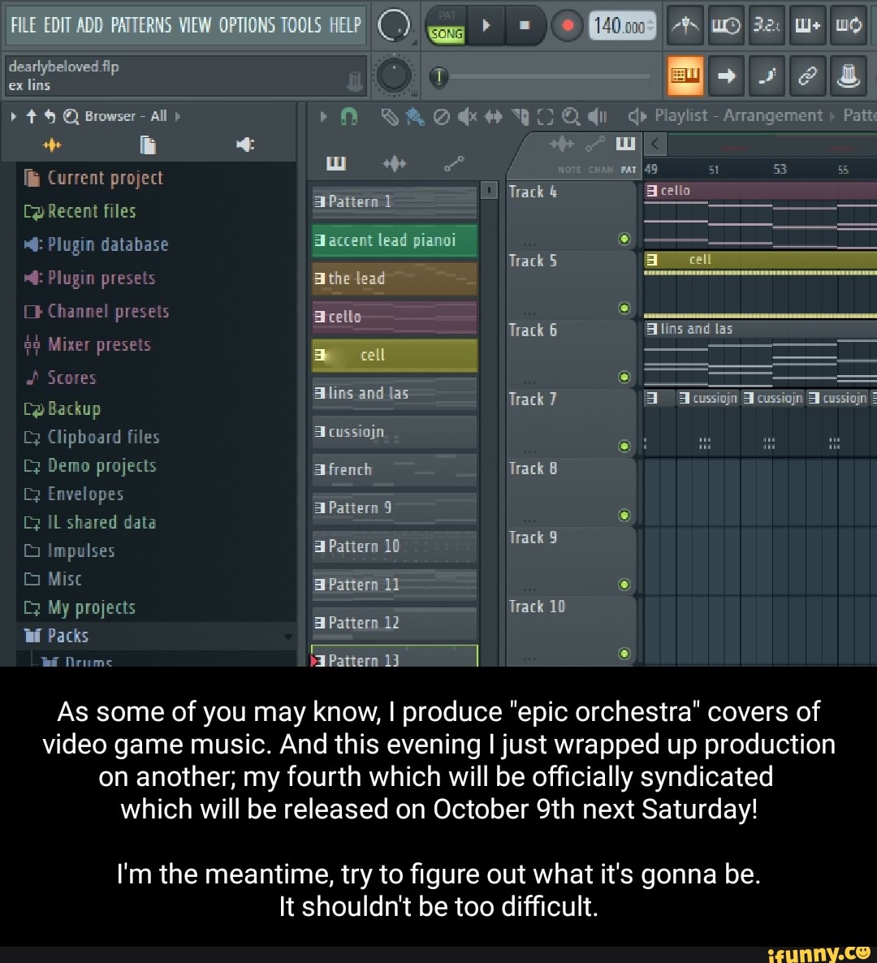Click the metronome icon in the toolbar

point(685,25)
